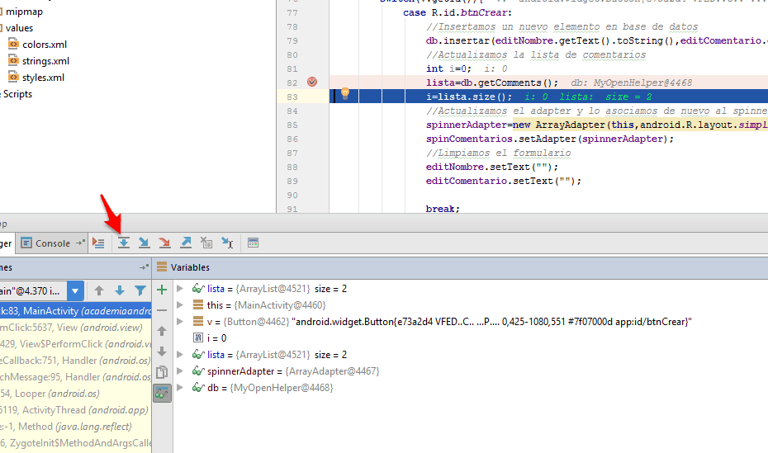Viewport: 768px width, 453px height.
Task: Select the highlighted MainActivity line 83 frame
Action: [x=75, y=310]
